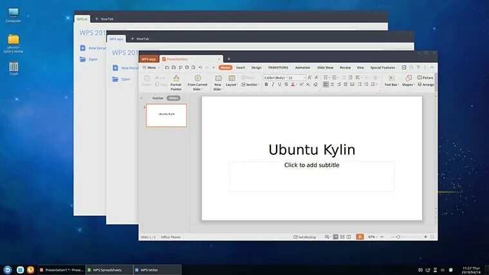
Task: Click the increase font size icon
Action: coord(309,78)
